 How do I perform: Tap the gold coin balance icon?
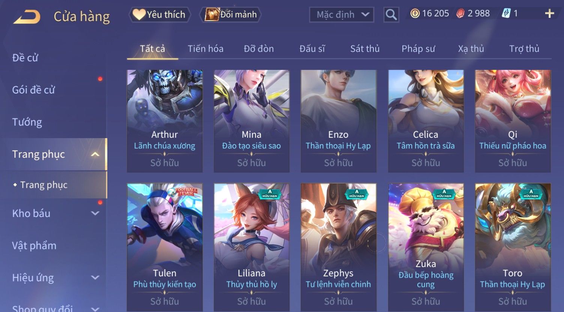(415, 14)
